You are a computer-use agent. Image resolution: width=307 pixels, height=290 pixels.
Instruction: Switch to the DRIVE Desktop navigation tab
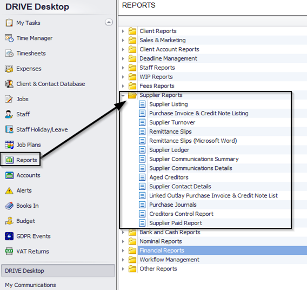click(x=58, y=271)
